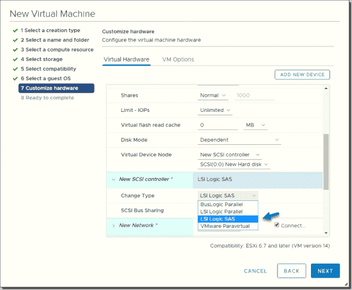
Task: Switch to the VM Options tab
Action: [178, 59]
